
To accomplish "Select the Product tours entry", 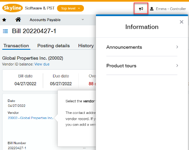I will [142, 65].
